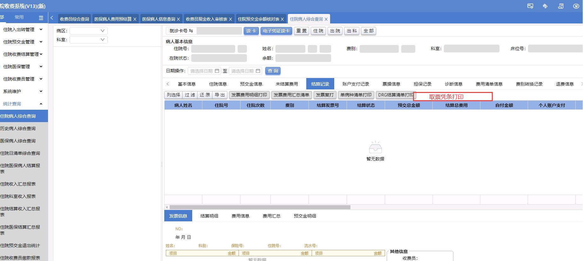The height and width of the screenshot is (261, 583).
Task: Click the start date 请选择日期 field
Action: tap(204, 71)
